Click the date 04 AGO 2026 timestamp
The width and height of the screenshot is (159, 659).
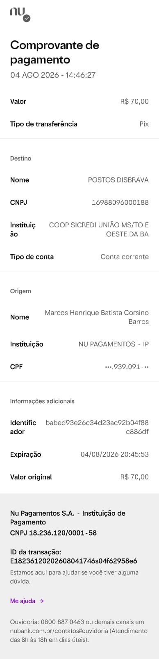coord(53,75)
